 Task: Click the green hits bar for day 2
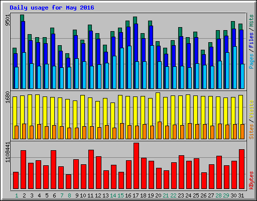(x=22, y=18)
